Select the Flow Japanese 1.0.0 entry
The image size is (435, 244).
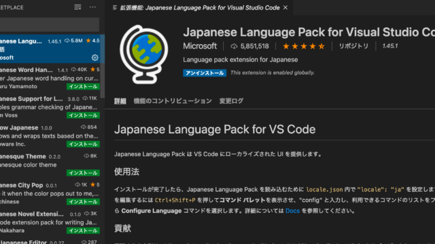tap(50, 136)
